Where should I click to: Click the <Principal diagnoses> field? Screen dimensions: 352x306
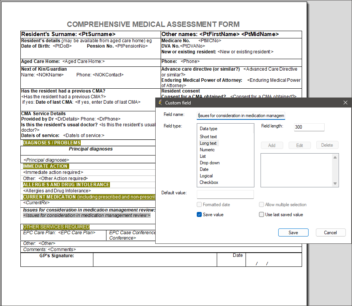[46, 160]
